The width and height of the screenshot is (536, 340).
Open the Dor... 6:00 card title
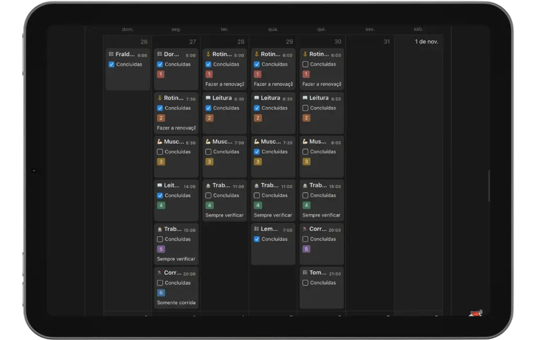point(172,54)
